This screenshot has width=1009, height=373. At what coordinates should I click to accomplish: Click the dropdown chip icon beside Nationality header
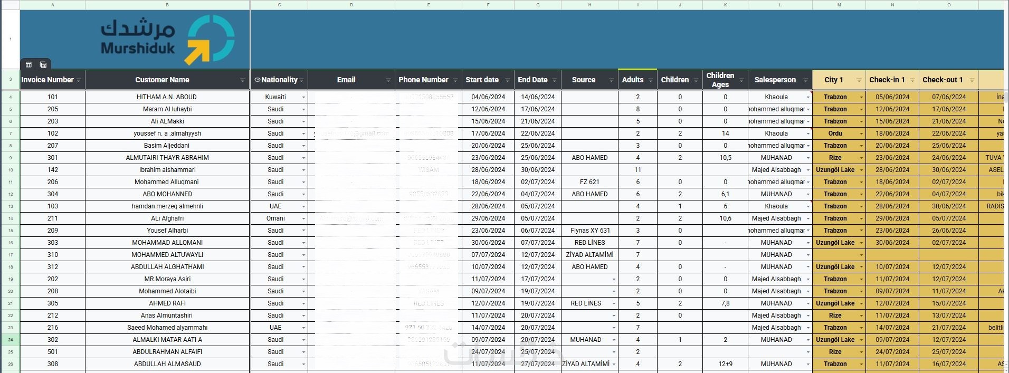[258, 80]
